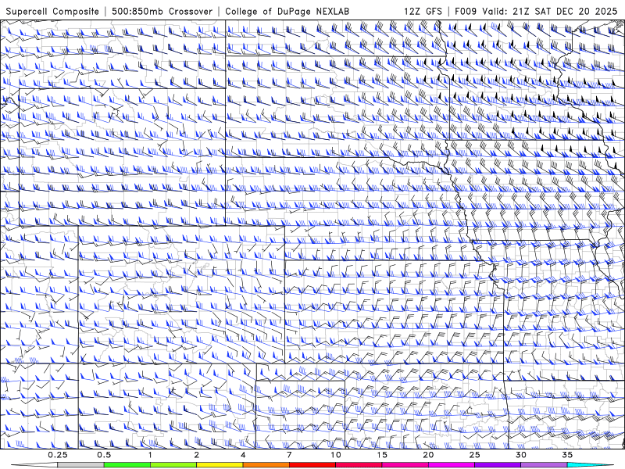This screenshot has height=469, width=625.
Task: Pick the dark purple segment between 25 and 30
Action: [x=498, y=465]
